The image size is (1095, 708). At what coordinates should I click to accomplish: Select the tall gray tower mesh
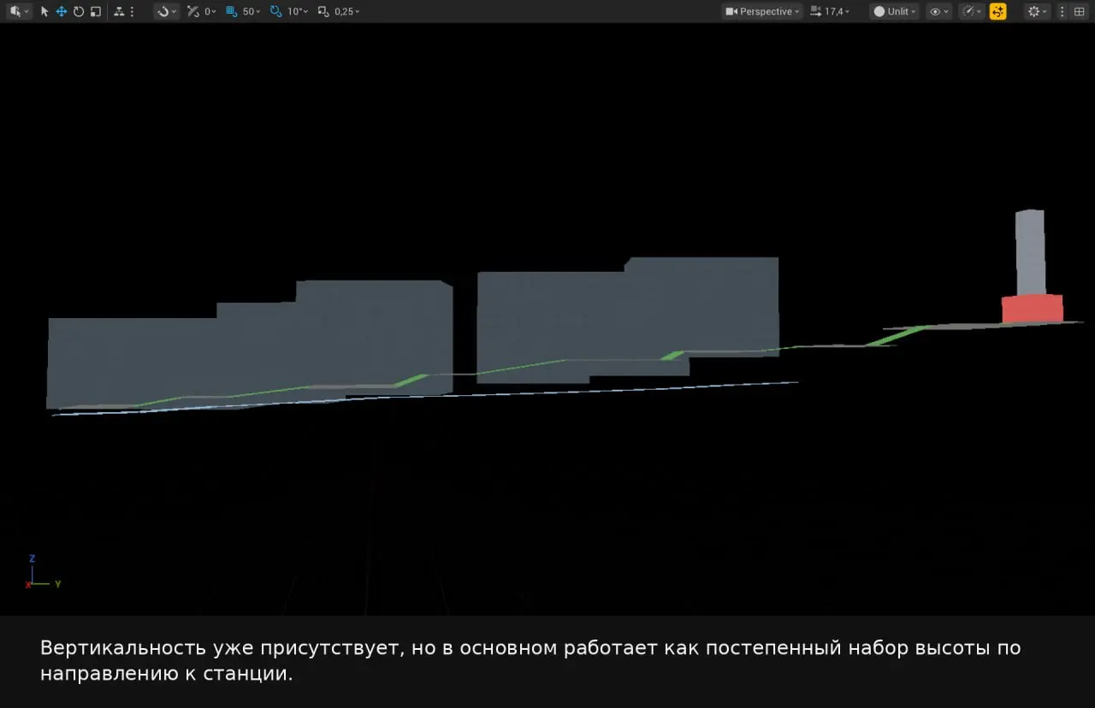[1030, 252]
